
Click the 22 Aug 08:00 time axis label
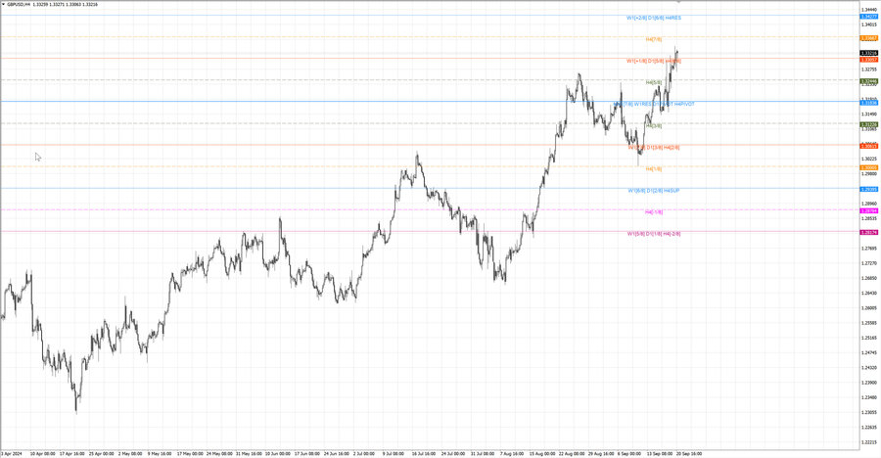(571, 453)
